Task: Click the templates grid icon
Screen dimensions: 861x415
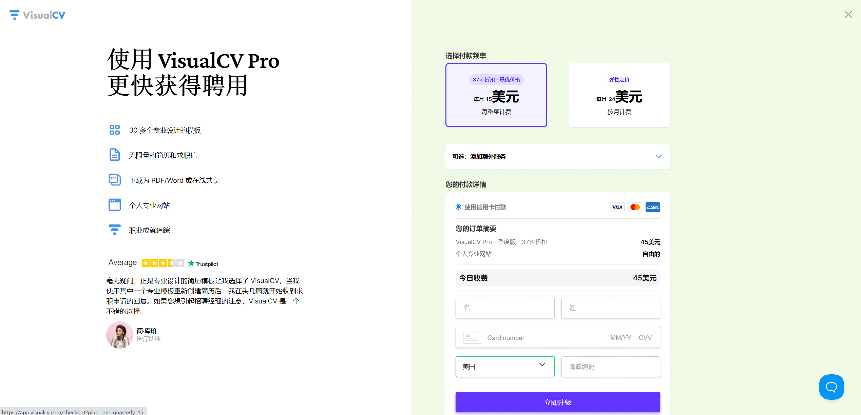Action: (x=114, y=130)
